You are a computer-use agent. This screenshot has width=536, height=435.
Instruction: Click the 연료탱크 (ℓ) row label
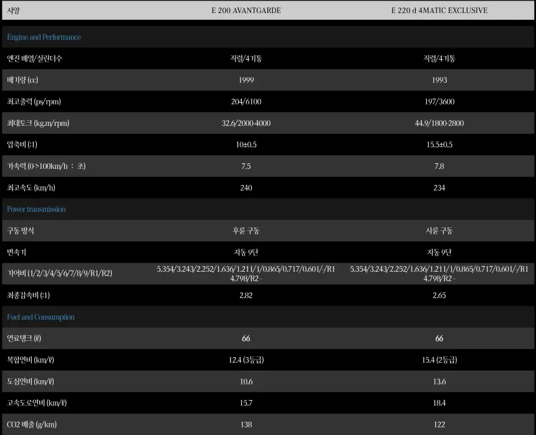24,338
